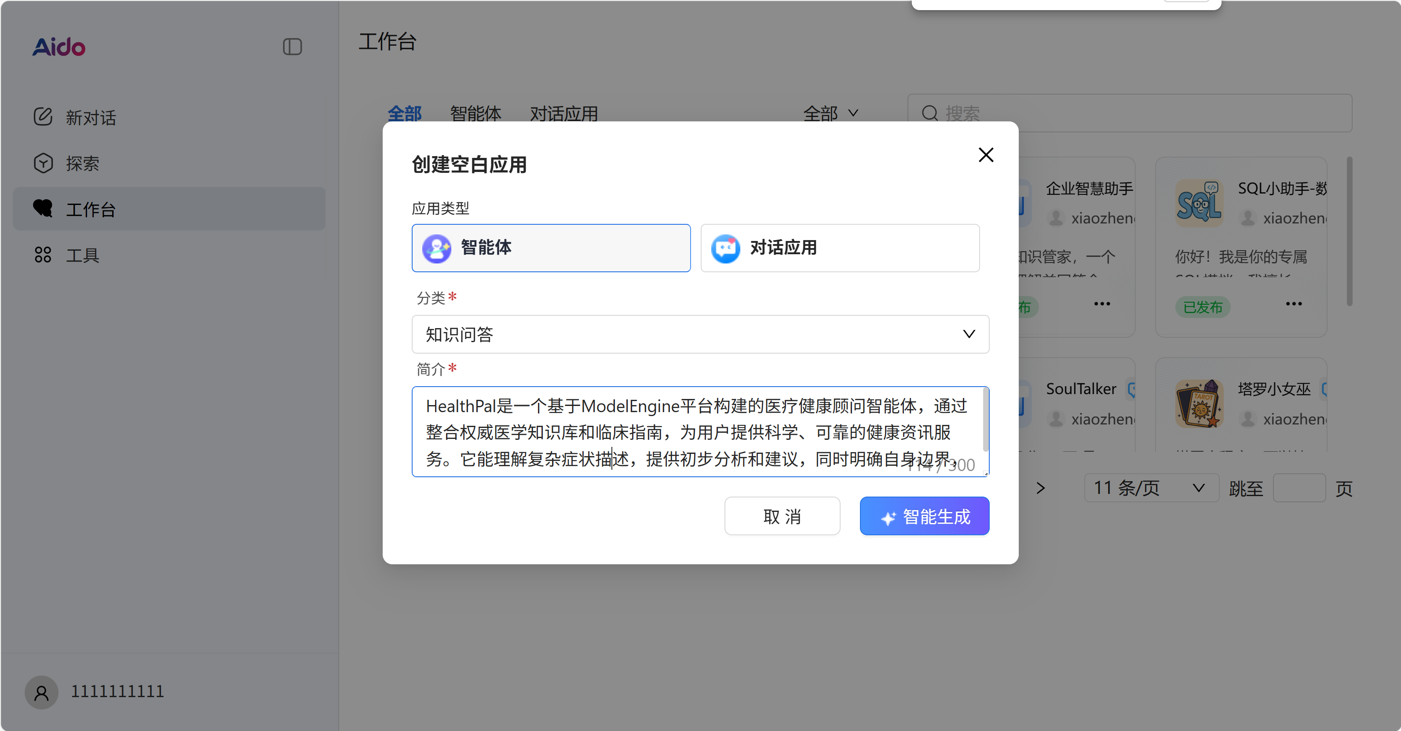
Task: Open the 工具 tools section
Action: (x=83, y=255)
